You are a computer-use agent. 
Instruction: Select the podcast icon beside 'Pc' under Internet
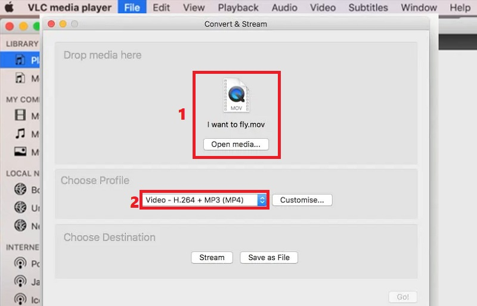click(x=20, y=263)
